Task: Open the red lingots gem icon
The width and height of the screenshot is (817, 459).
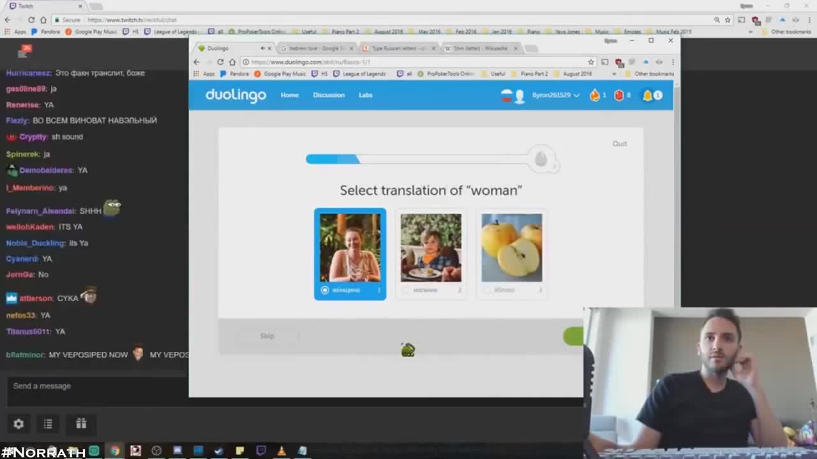Action: click(618, 96)
